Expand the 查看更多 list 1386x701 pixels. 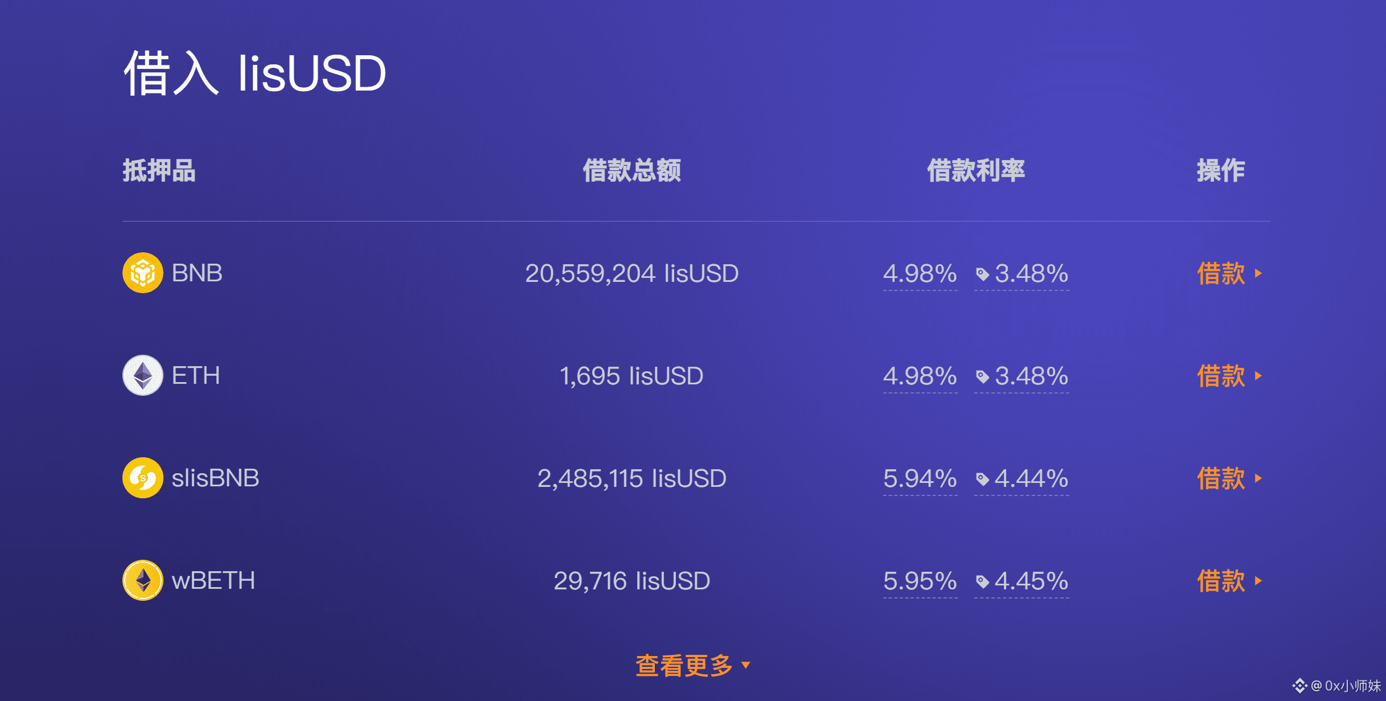click(693, 665)
